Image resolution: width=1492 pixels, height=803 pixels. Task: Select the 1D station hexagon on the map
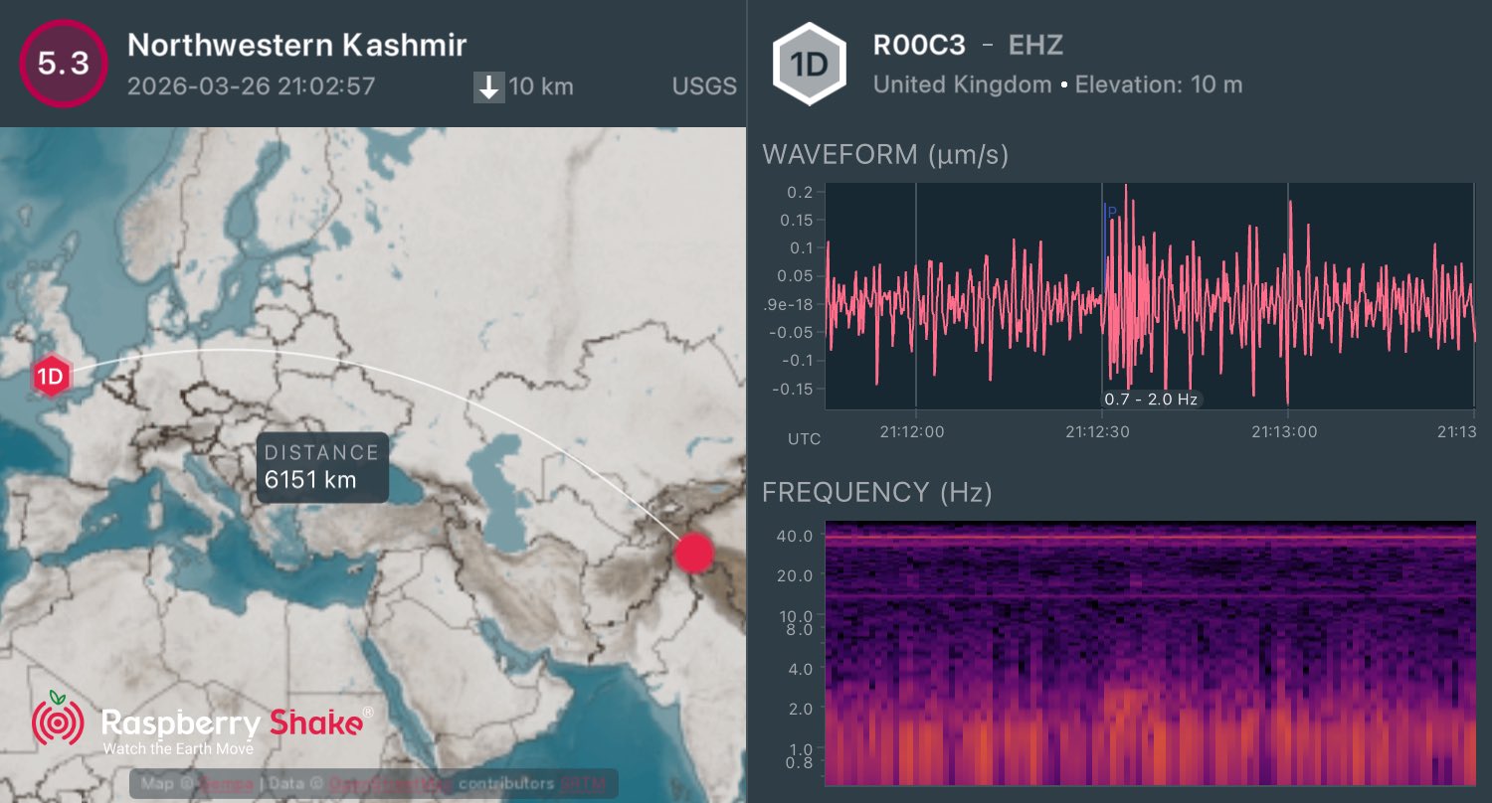click(50, 377)
